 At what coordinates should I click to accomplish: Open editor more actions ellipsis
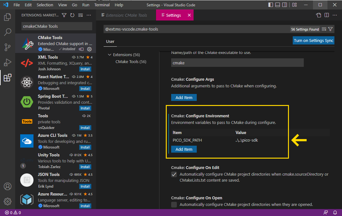(x=335, y=15)
